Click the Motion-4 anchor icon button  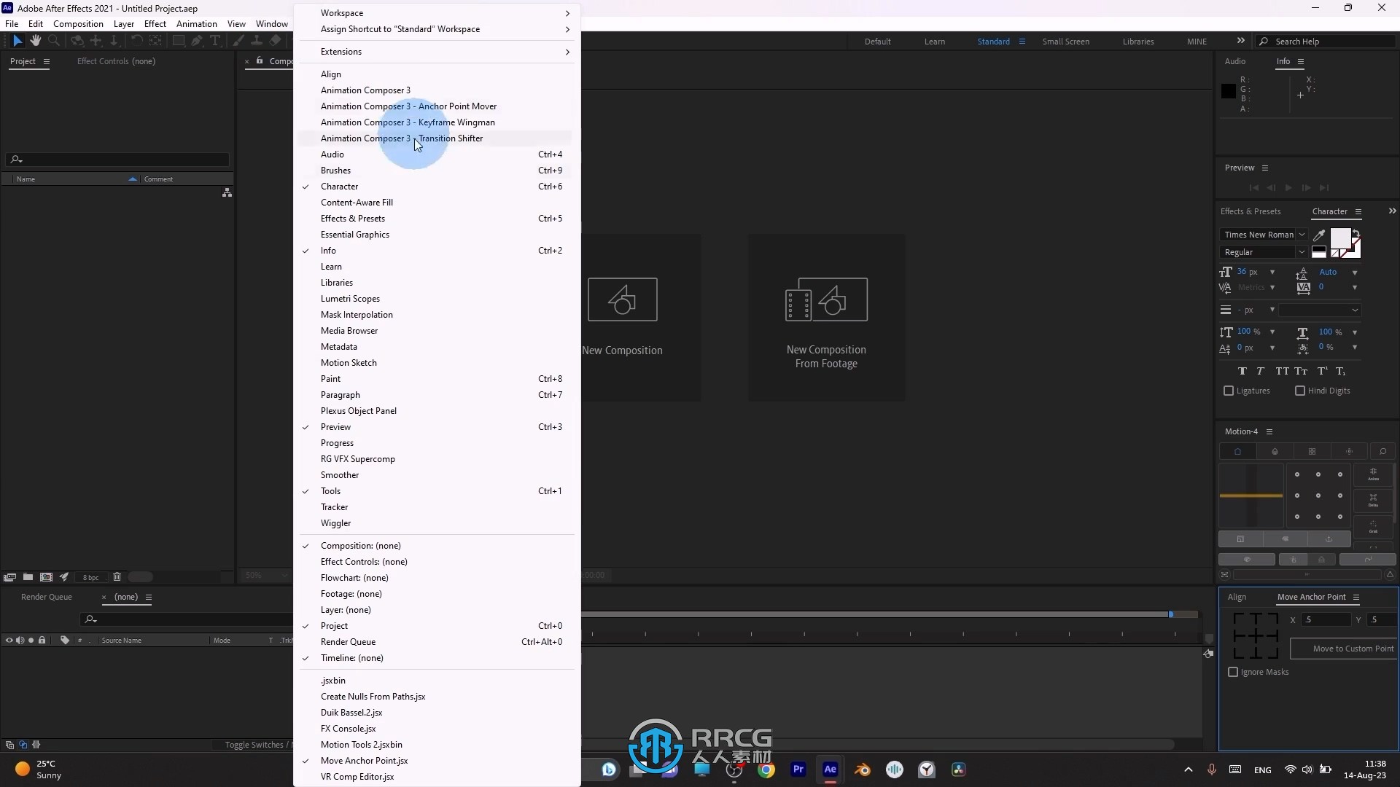1329,539
